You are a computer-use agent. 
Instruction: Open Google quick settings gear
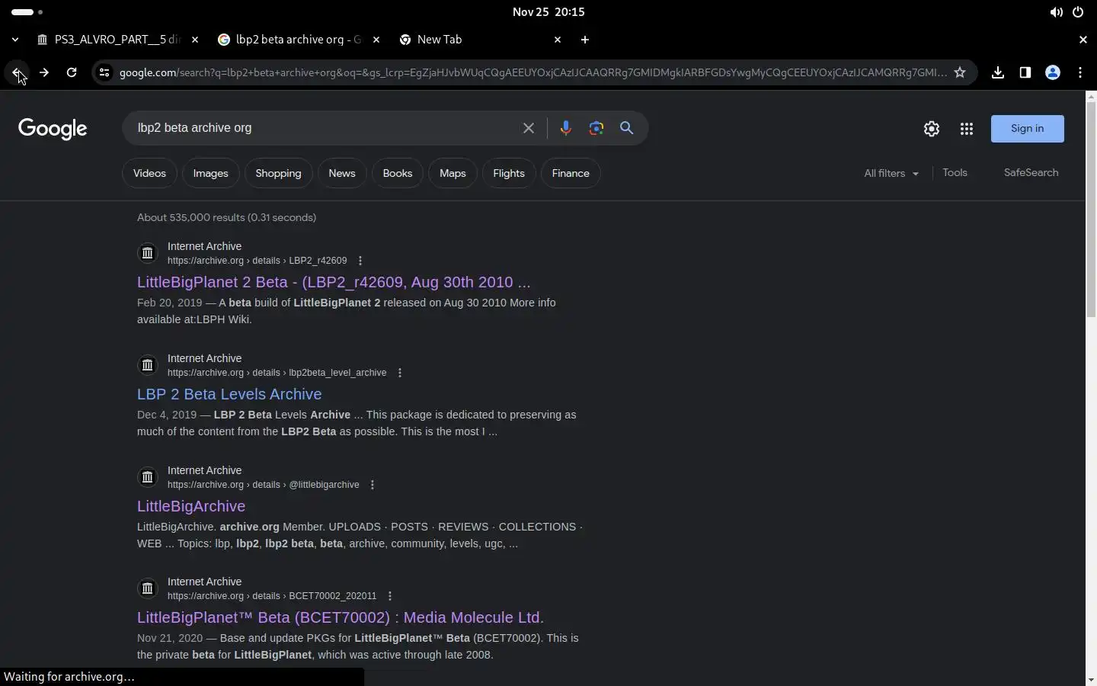(x=932, y=129)
